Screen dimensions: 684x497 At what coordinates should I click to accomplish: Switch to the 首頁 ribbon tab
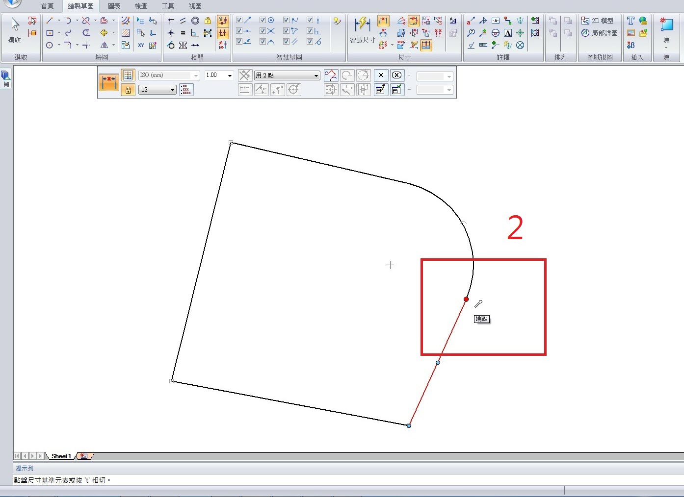(47, 6)
